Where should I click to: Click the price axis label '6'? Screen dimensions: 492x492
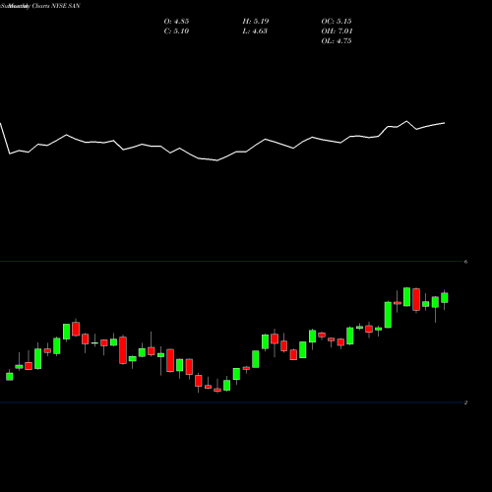(x=465, y=262)
